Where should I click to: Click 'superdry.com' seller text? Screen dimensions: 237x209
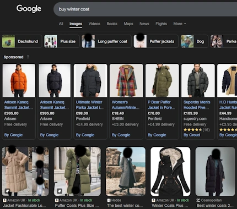click(195, 119)
